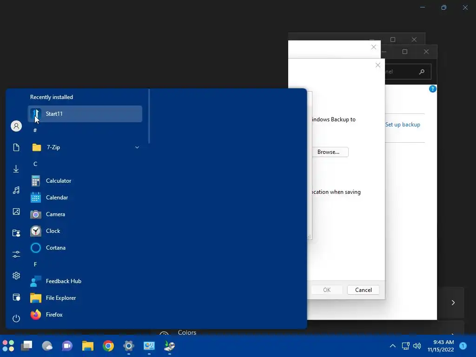This screenshot has width=476, height=357.
Task: Open Pictures from Start menu sidebar
Action: pyautogui.click(x=16, y=212)
